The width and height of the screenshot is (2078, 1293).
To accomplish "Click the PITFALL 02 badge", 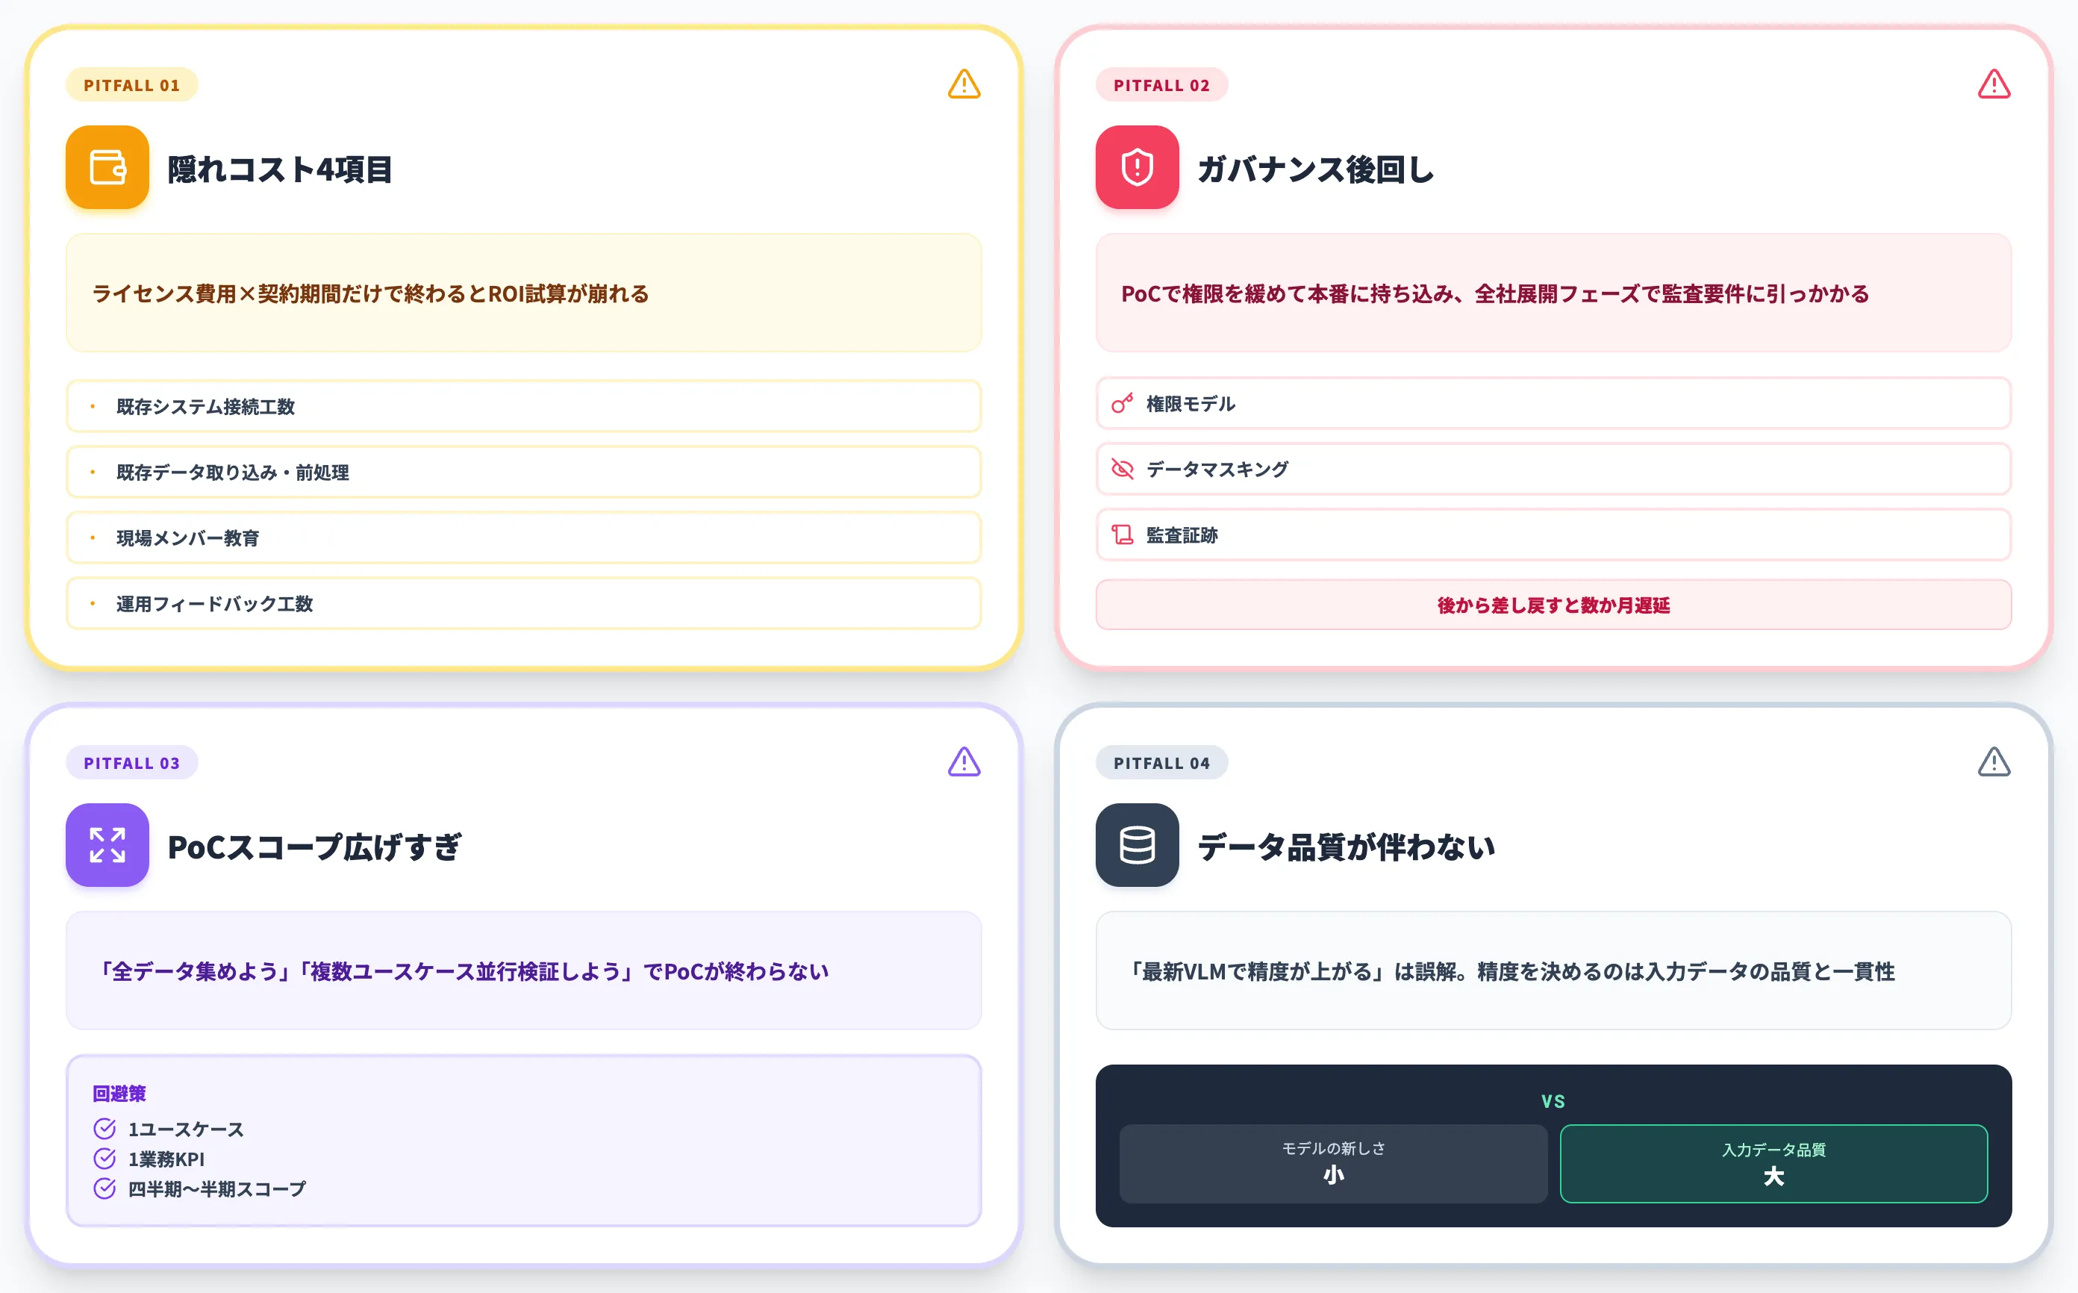I will coord(1161,84).
